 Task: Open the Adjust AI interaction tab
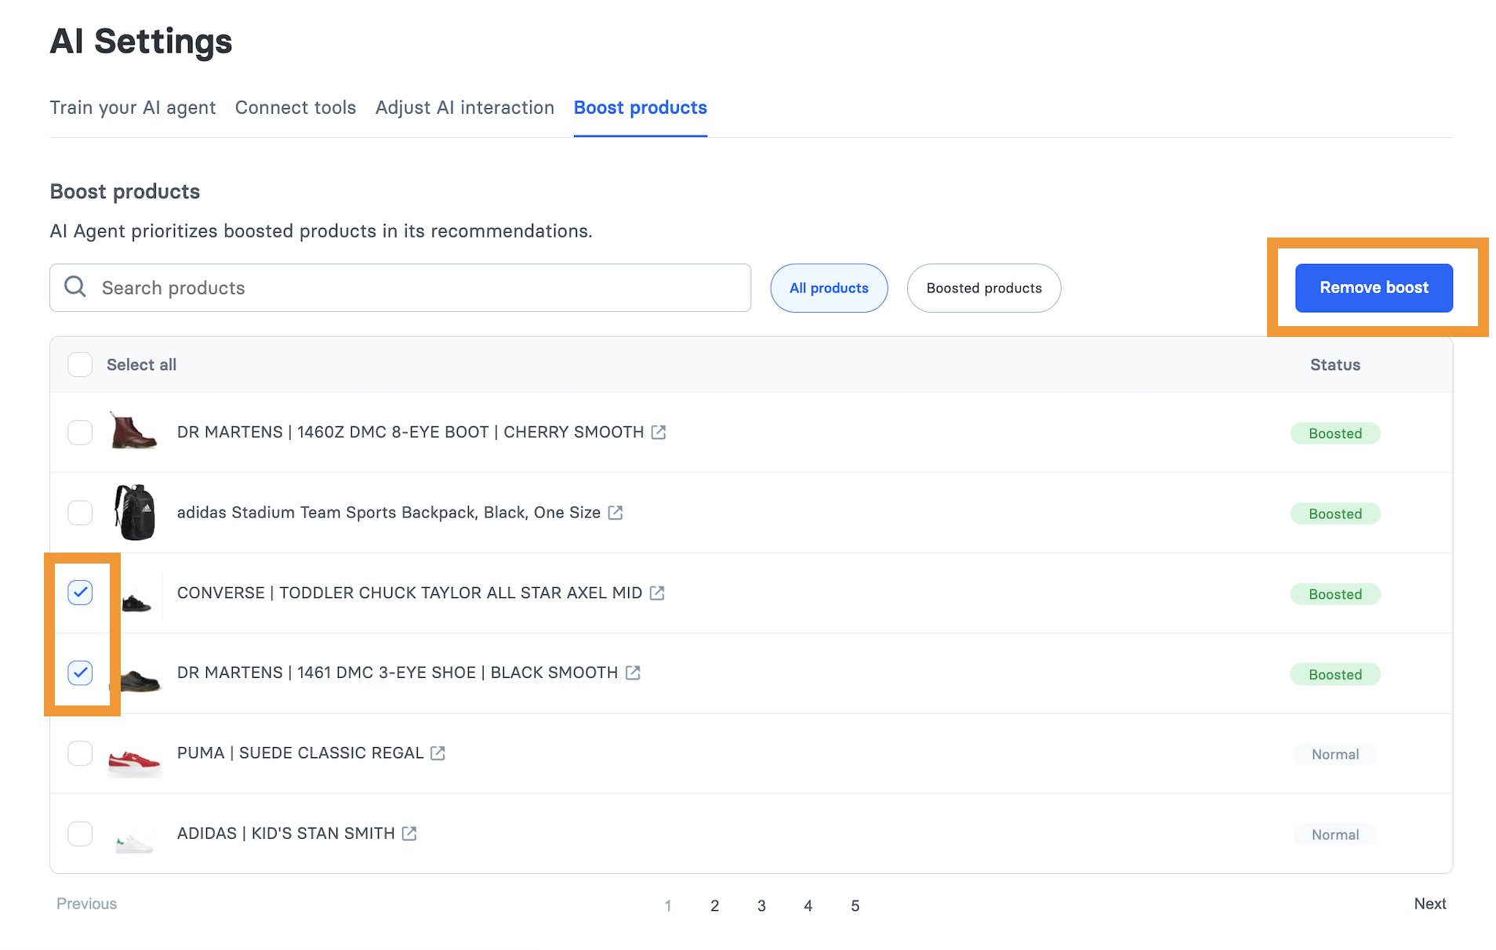(464, 107)
